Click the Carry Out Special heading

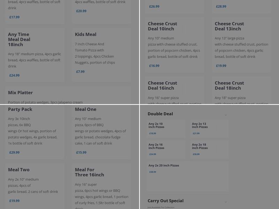[x=166, y=201]
